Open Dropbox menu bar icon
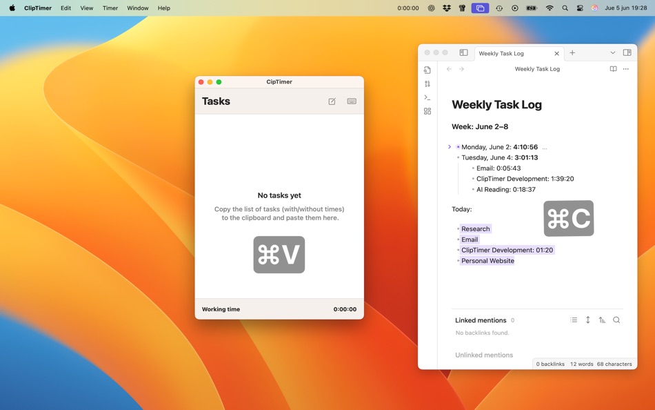This screenshot has width=655, height=410. pyautogui.click(x=447, y=8)
